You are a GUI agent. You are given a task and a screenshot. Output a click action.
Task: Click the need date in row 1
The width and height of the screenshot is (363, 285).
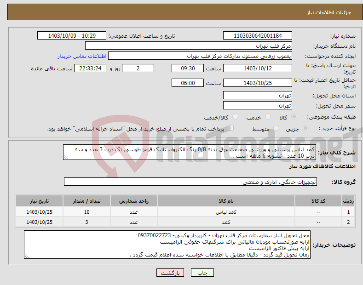pos(40,212)
